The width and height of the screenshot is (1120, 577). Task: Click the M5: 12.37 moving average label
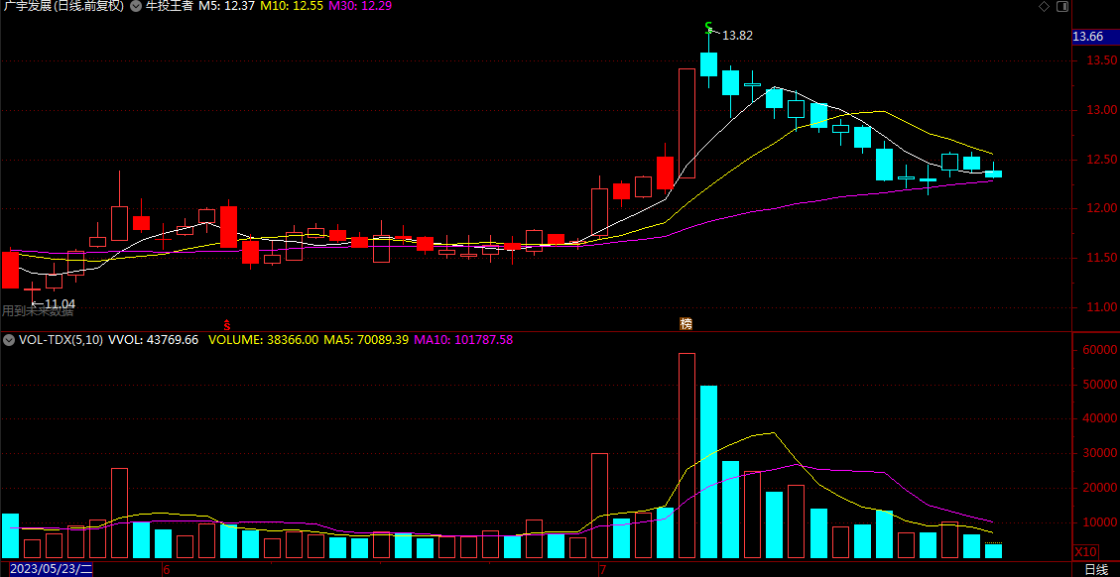coord(226,6)
